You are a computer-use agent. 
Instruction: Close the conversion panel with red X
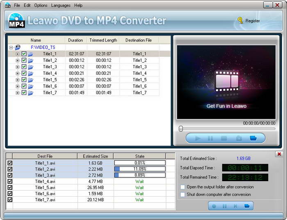[279, 154]
